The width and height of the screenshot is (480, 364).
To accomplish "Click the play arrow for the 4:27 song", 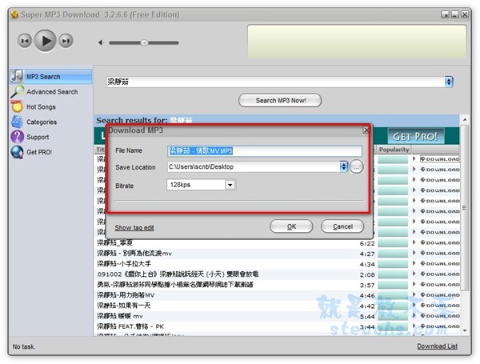I will click(x=414, y=253).
